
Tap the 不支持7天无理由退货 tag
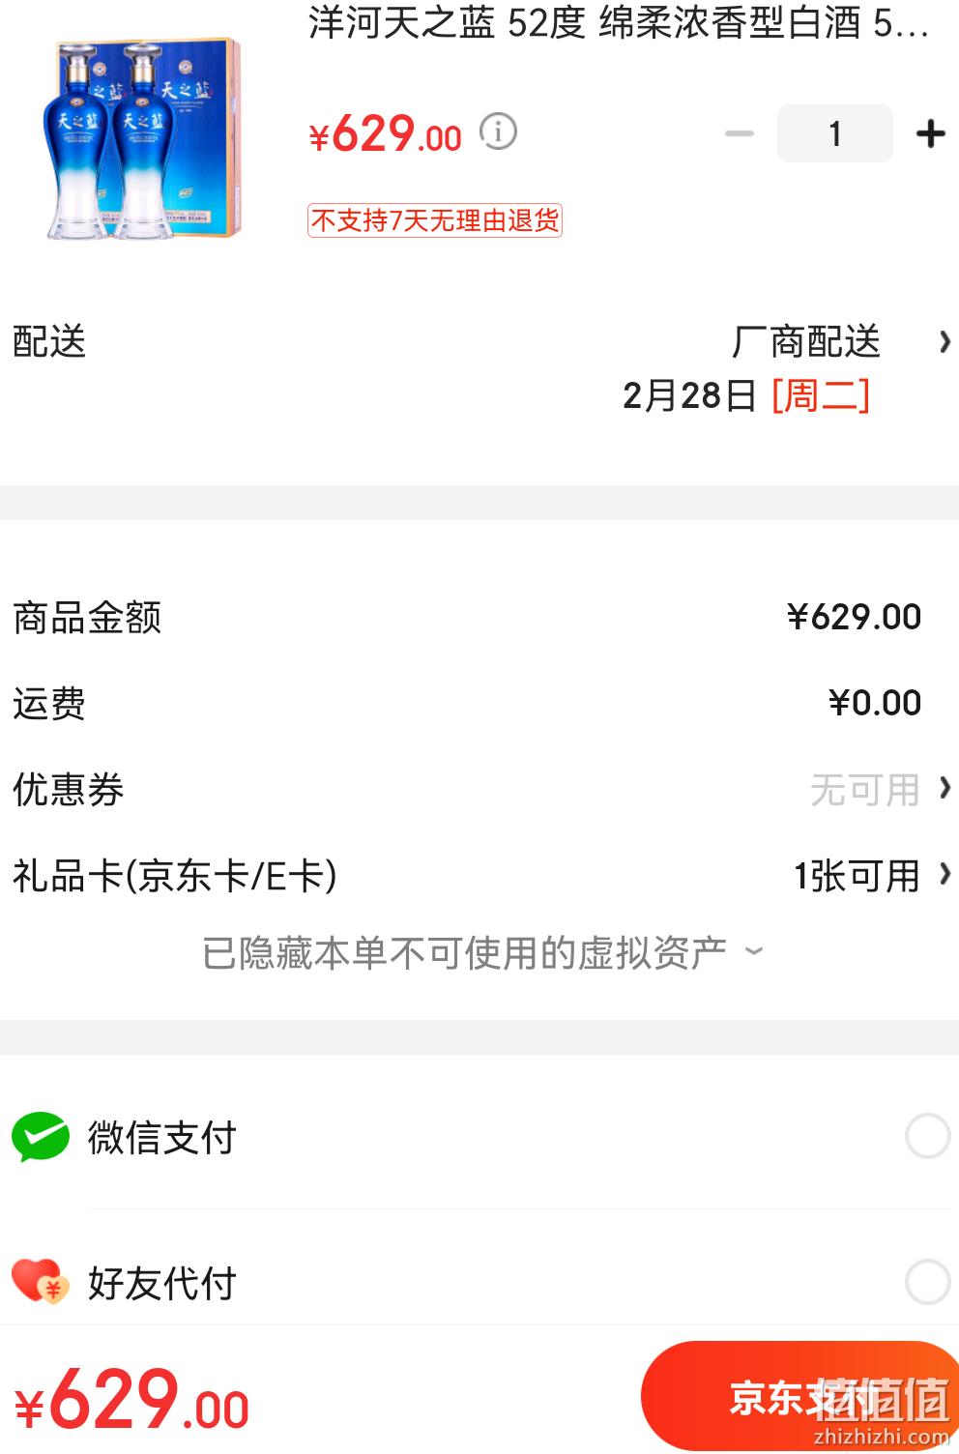tap(435, 220)
